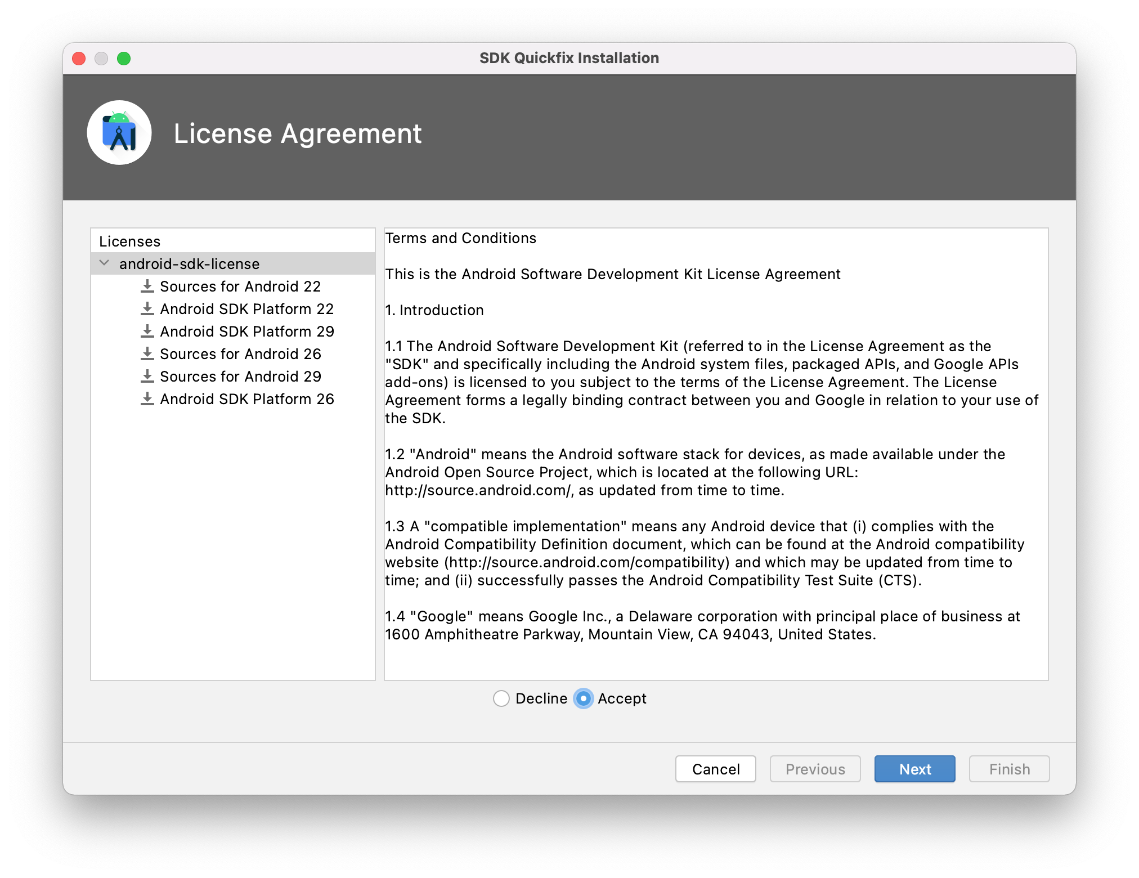Click the disabled Finish button

tap(1009, 769)
